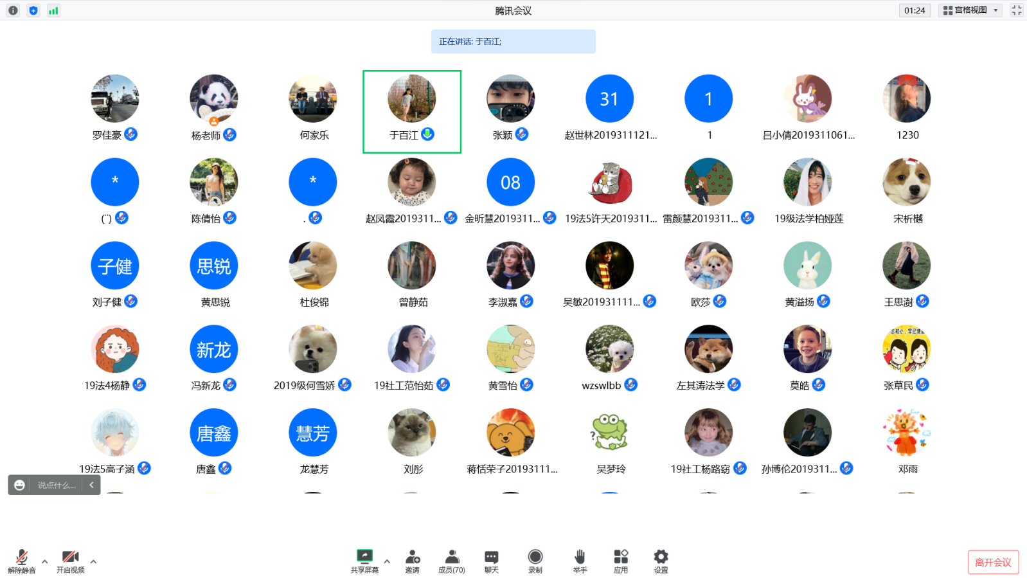The height and width of the screenshot is (578, 1027).
Task: Expand audio options arrow beside microphone
Action: tap(45, 561)
